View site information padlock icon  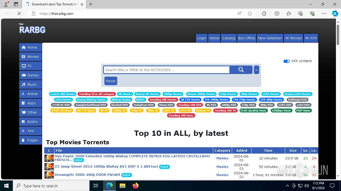point(34,14)
